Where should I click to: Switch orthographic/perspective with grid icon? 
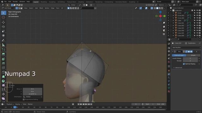(164, 34)
